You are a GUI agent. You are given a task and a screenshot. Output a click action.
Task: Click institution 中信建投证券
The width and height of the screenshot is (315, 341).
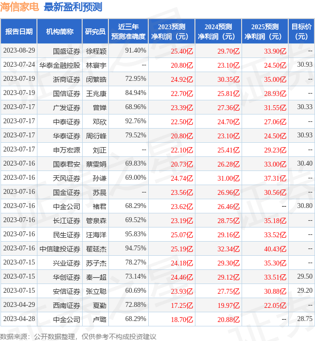click(60, 249)
